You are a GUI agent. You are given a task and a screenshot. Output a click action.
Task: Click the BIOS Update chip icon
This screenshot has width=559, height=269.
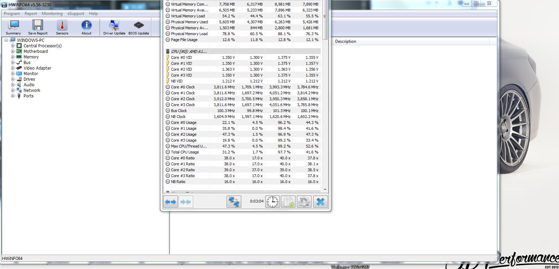pyautogui.click(x=139, y=27)
